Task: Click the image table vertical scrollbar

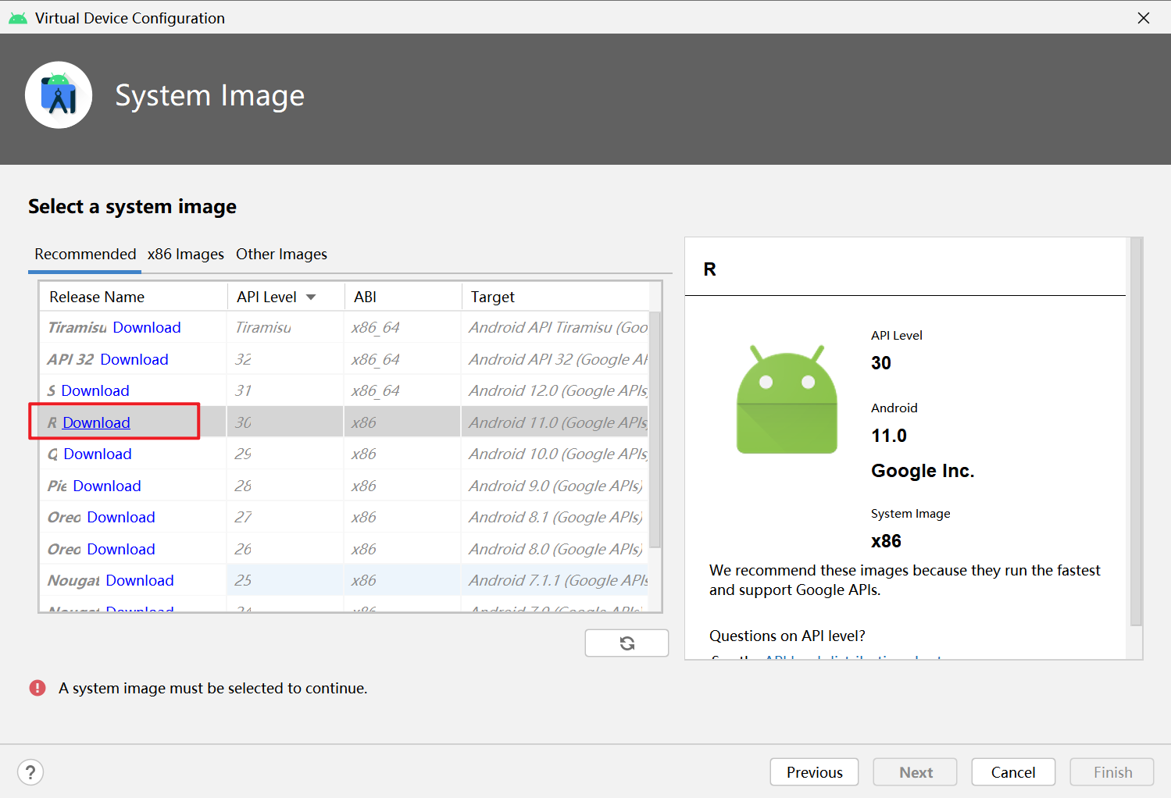Action: tap(655, 429)
